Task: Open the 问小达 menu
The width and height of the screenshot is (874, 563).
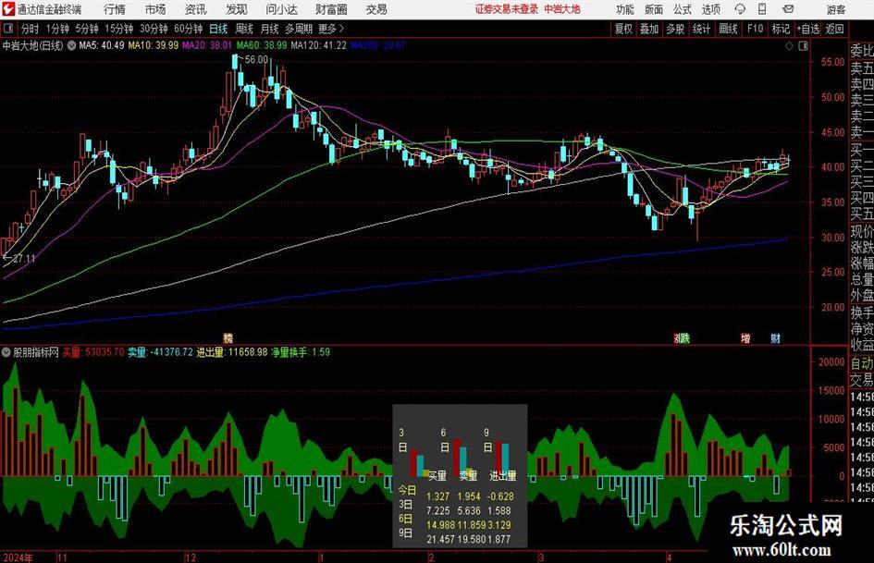Action: [281, 9]
